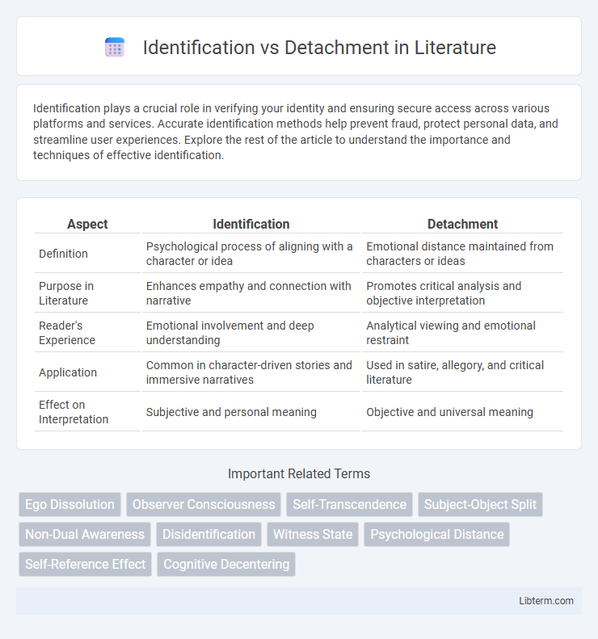Click the intro paragraph about identification
The image size is (598, 639).
click(x=296, y=132)
